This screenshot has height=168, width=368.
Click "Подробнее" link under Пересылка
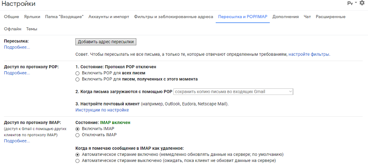tap(17, 47)
